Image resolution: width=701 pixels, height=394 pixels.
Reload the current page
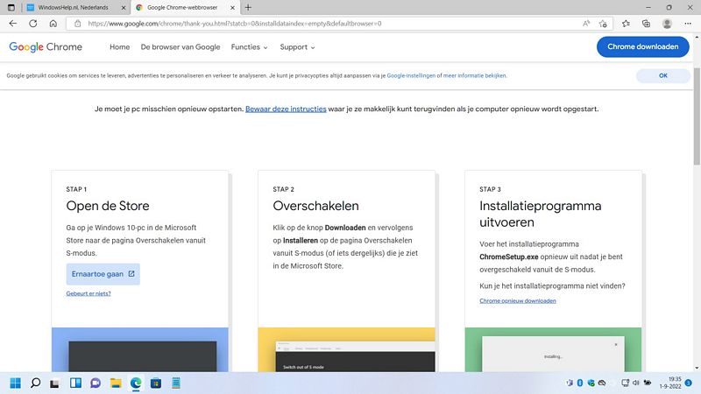coord(33,24)
